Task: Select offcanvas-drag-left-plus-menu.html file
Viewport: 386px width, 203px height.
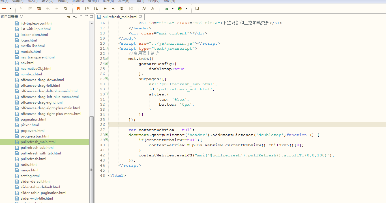Action: [x=50, y=97]
